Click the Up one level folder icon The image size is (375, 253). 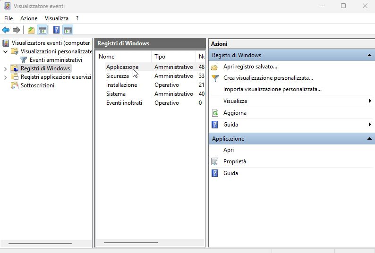[x=31, y=30]
